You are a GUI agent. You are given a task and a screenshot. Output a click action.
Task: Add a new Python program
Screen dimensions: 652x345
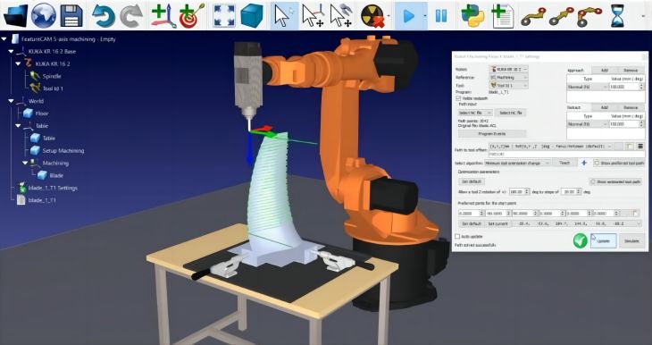click(x=474, y=16)
